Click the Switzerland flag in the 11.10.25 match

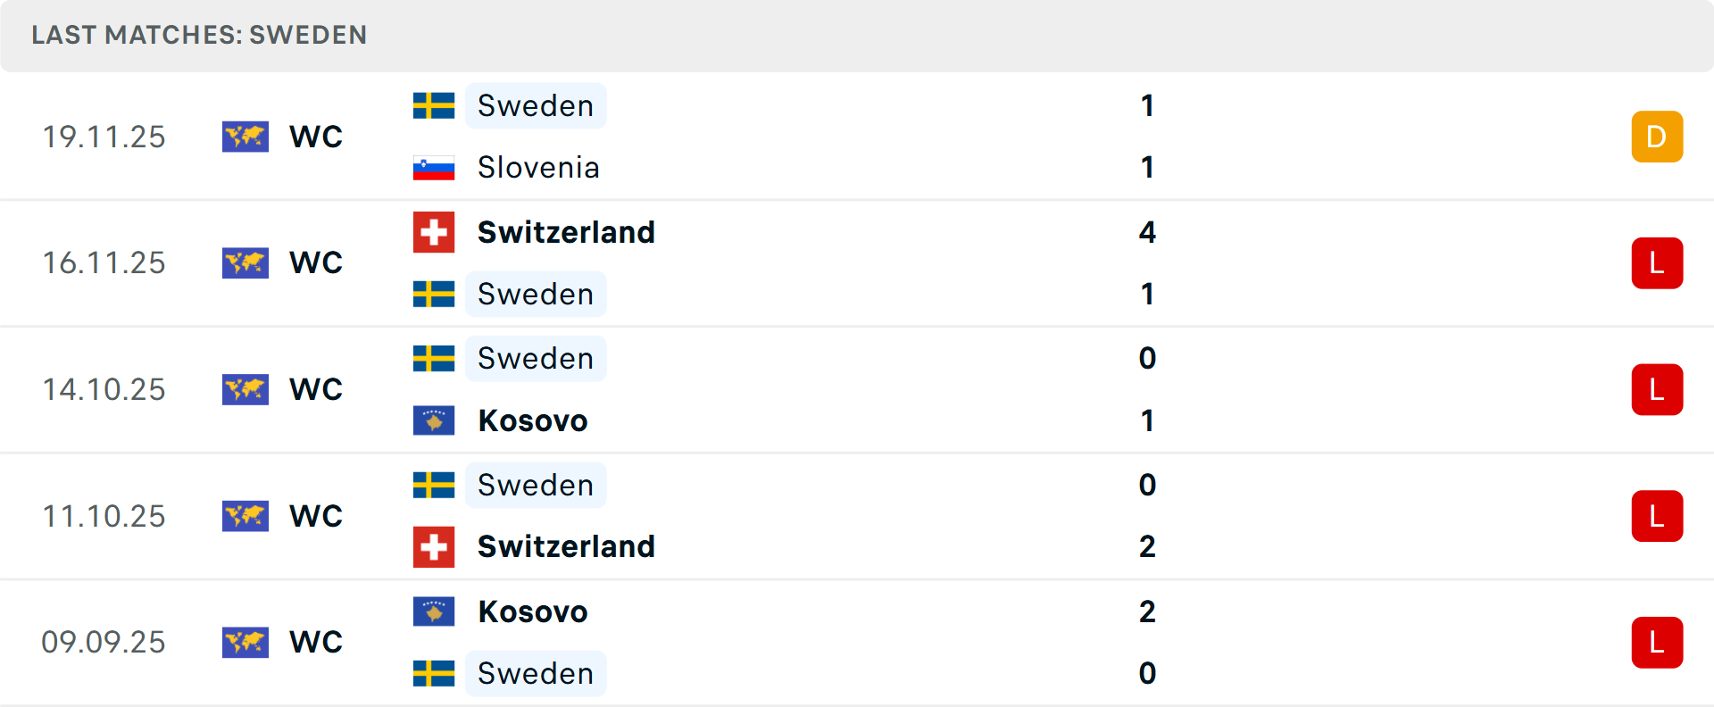click(434, 546)
